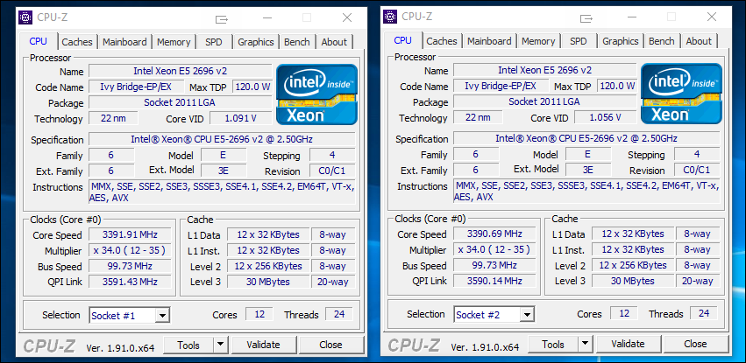The height and width of the screenshot is (363, 746).
Task: Click the Intel Xeon logo in the Socket #2 window
Action: 681,94
